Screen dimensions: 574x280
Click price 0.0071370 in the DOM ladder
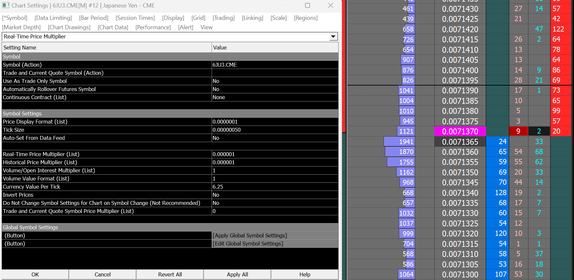[x=460, y=131]
